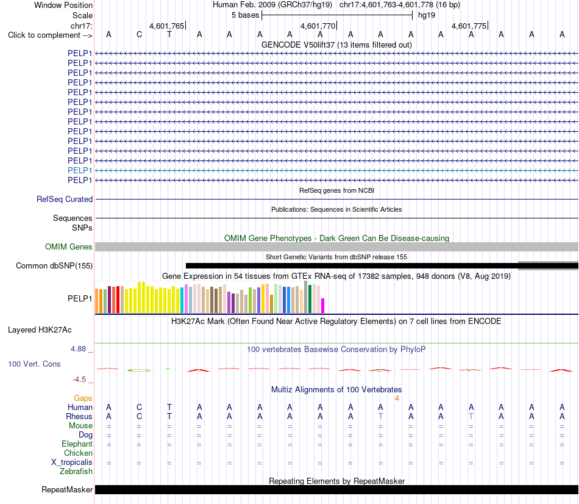This screenshot has height=504, width=579.
Task: Click the 4,601,770 position label
Action: (x=318, y=26)
